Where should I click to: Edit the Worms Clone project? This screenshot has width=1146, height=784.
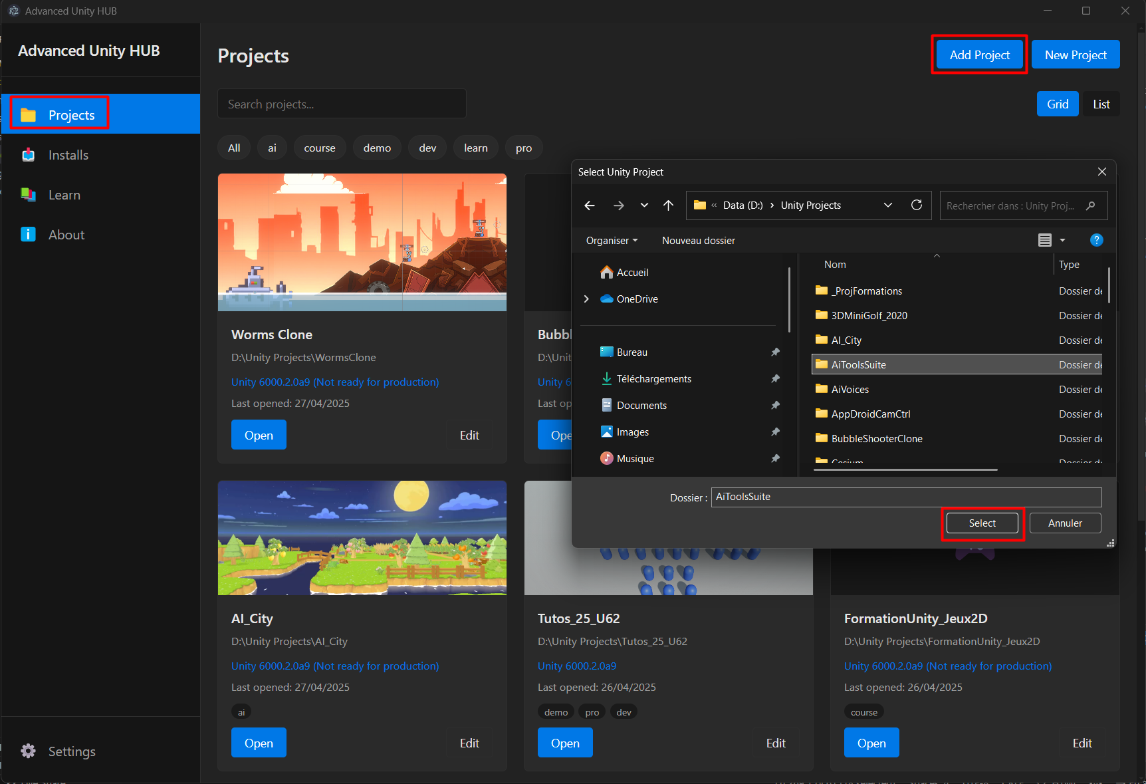pos(469,435)
